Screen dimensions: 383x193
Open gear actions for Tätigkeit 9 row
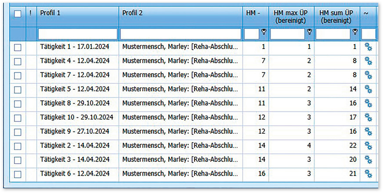(368, 132)
